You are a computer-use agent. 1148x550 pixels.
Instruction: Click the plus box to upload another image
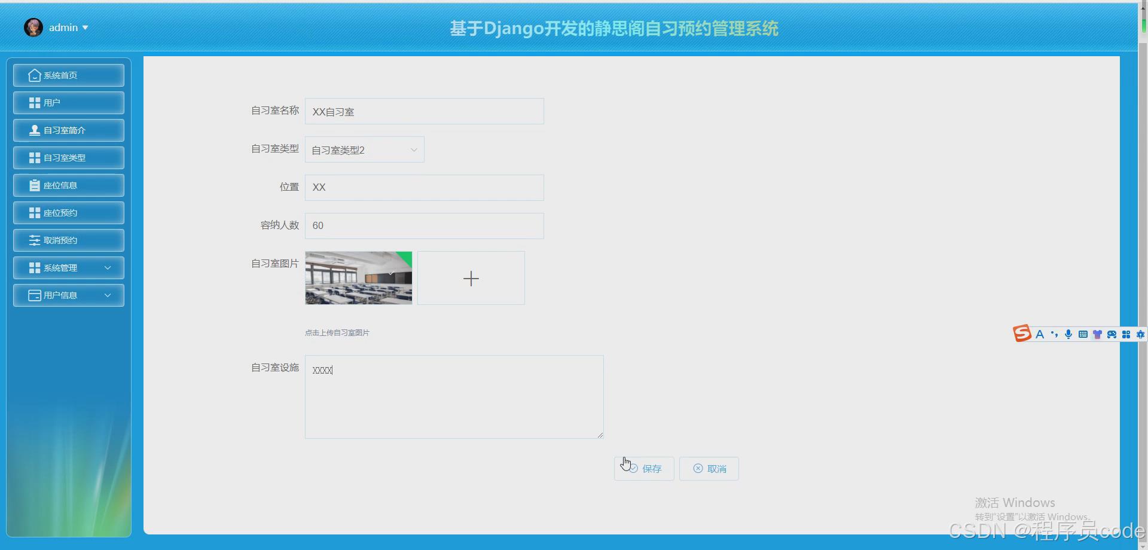(x=471, y=277)
